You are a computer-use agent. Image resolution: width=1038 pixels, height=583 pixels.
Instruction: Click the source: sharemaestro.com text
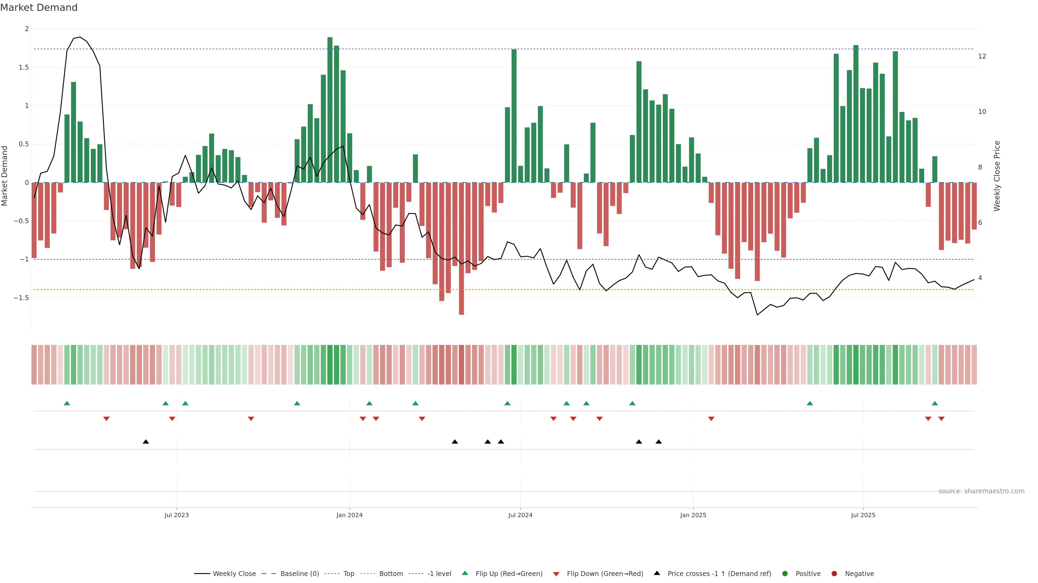(x=981, y=491)
